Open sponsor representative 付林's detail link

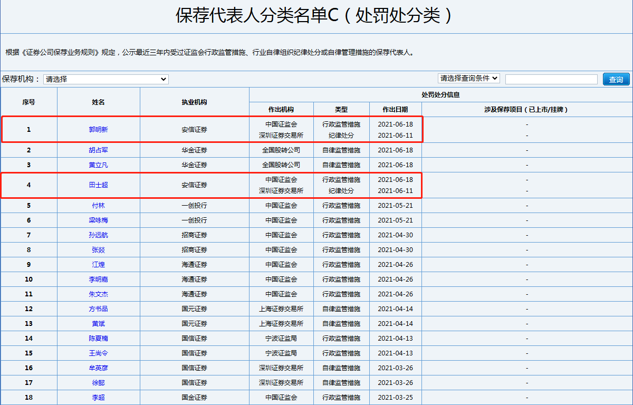click(x=98, y=205)
